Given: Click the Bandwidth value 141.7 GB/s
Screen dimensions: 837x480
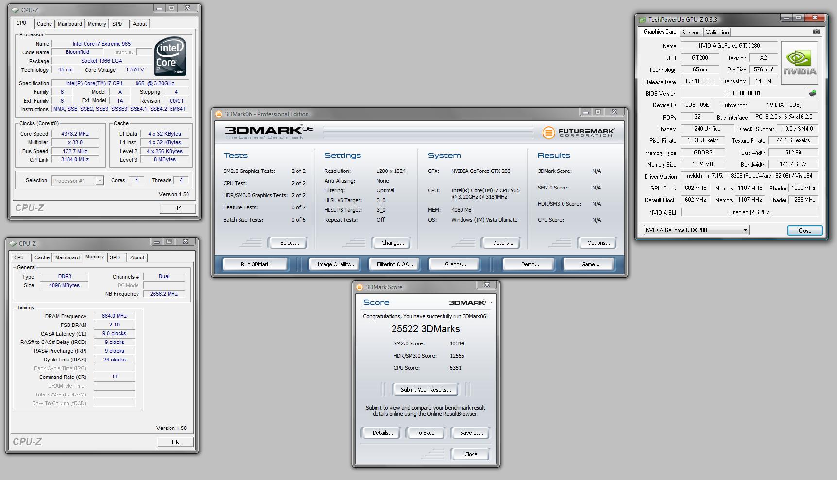Looking at the screenshot, I should pyautogui.click(x=793, y=164).
